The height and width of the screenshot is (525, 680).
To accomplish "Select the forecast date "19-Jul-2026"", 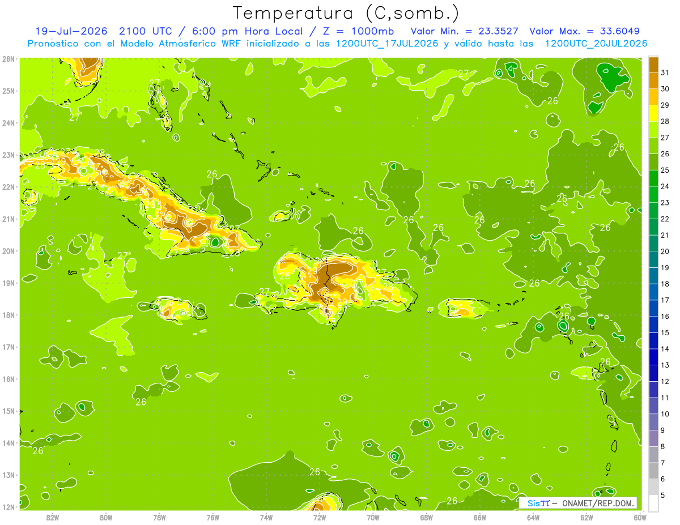I will point(73,31).
